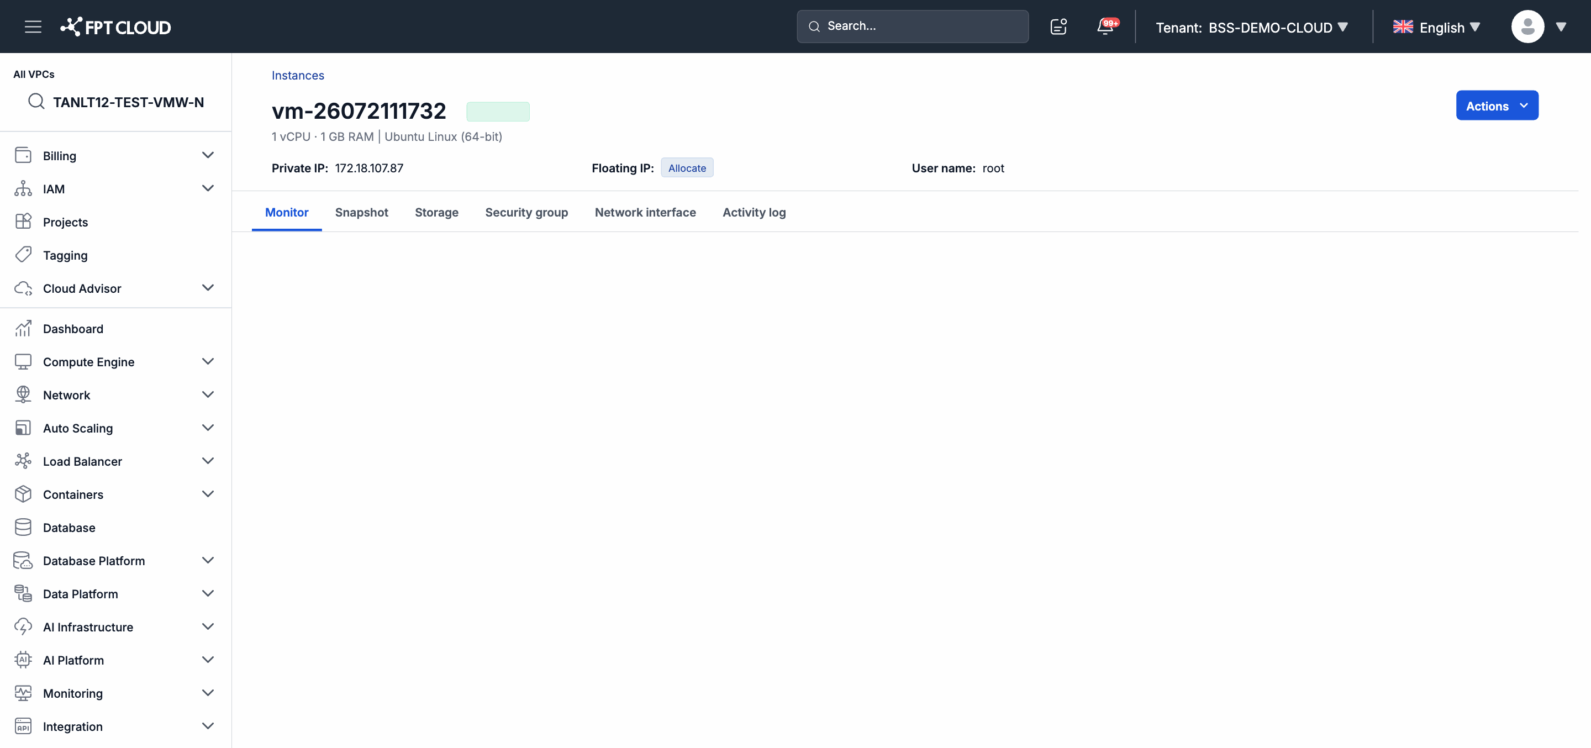Click the Network globe icon
This screenshot has height=748, width=1591.
23,394
